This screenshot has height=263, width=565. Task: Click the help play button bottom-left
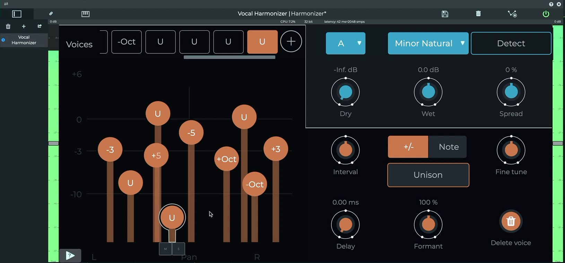[70, 255]
